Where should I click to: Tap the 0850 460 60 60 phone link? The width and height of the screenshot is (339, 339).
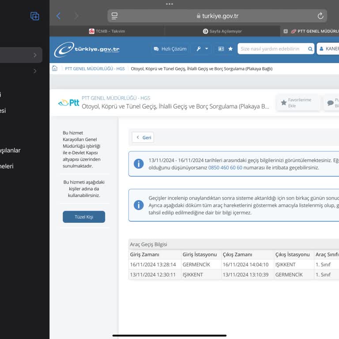[225, 168]
